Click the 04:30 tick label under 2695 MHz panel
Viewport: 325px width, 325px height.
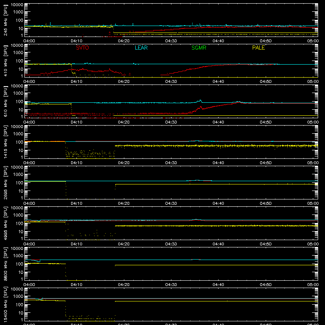[x=171, y=204]
